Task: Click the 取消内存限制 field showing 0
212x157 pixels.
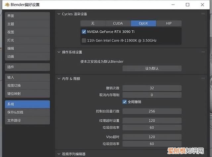Action: (152, 95)
